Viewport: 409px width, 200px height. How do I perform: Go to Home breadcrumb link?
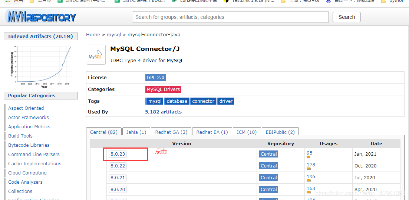pos(93,35)
